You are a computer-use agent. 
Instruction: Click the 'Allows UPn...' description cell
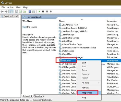(x=113, y=25)
